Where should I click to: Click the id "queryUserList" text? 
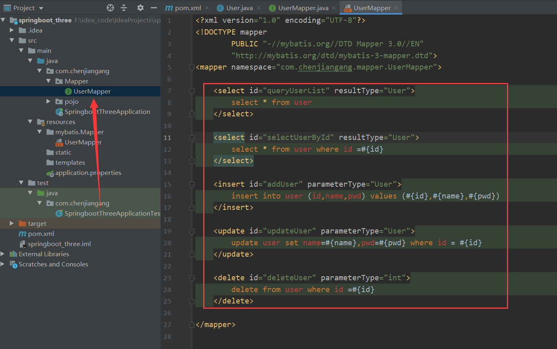296,90
